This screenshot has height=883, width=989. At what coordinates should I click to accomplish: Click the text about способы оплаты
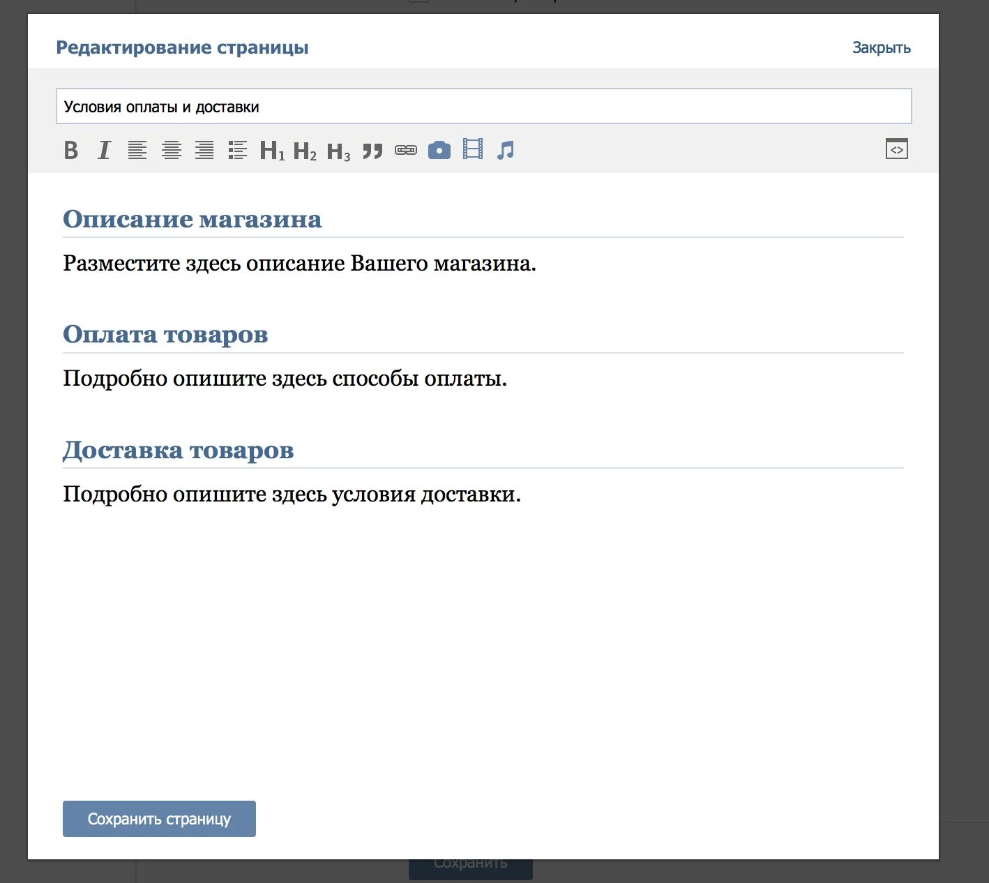(x=285, y=379)
